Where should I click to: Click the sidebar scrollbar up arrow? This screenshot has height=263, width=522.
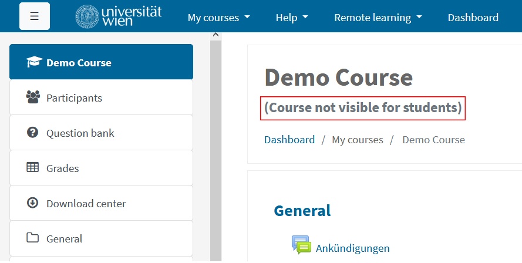pyautogui.click(x=215, y=35)
